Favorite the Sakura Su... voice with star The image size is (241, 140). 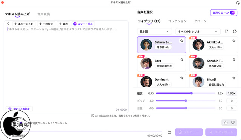182,41
